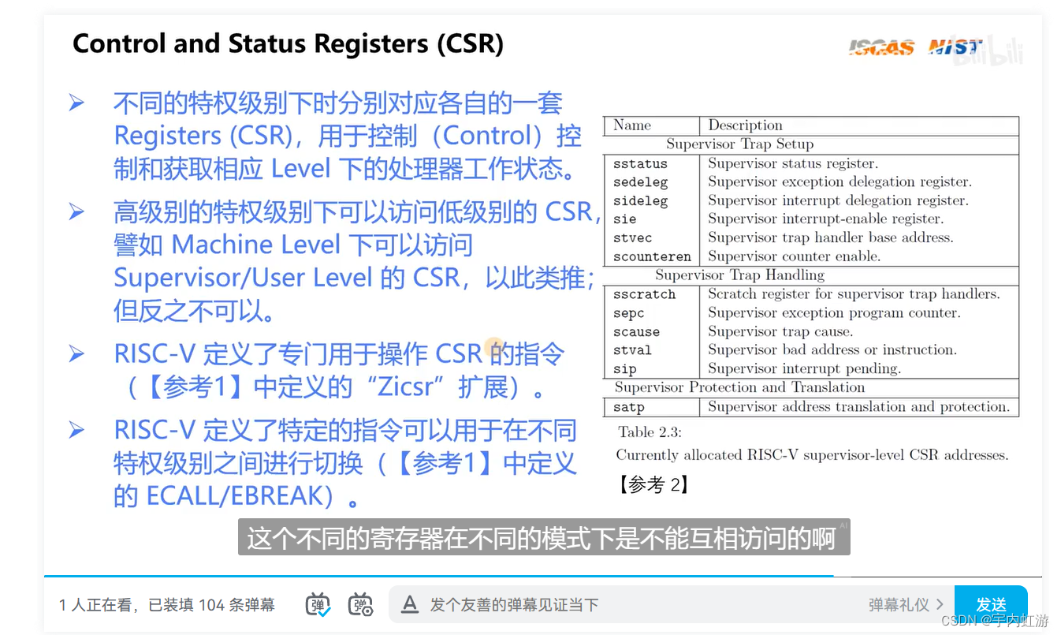Viewport: 1061px width, 635px height.
Task: Open the 弹幕礼仪 etiquette link
Action: click(x=906, y=605)
